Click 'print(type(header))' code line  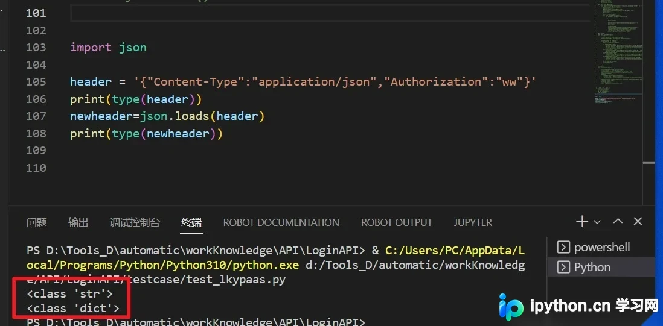(x=136, y=99)
